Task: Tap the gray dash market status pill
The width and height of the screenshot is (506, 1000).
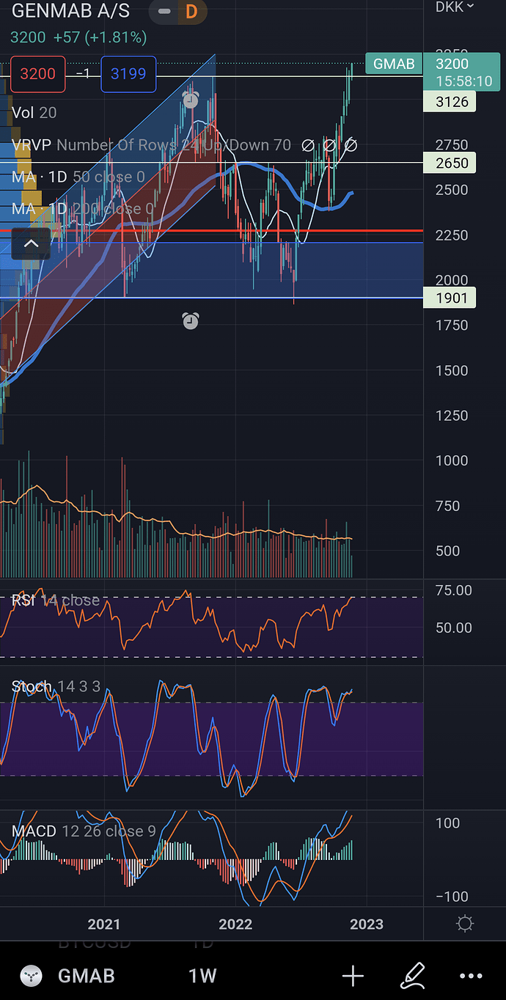Action: pyautogui.click(x=164, y=12)
